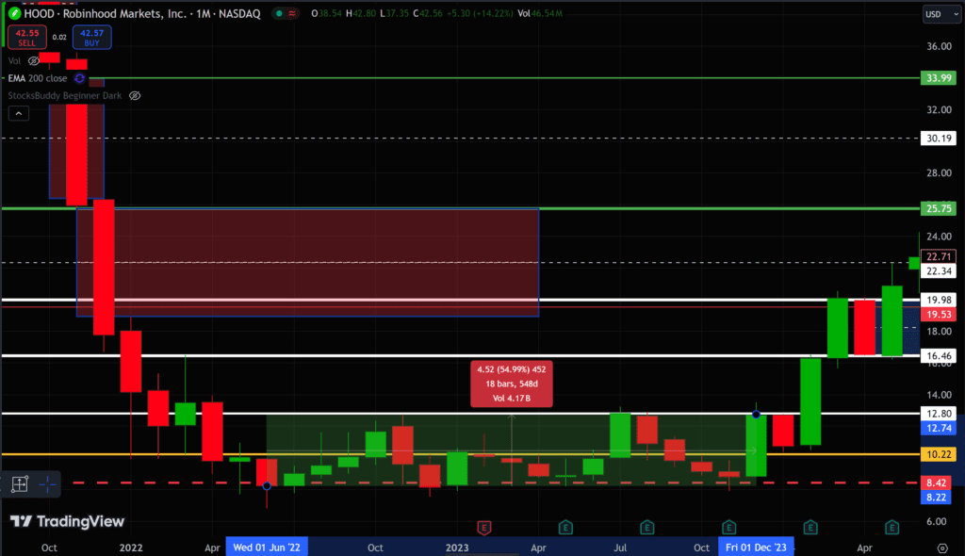
Task: Click the EMA 200 loading spinner icon
Action: pyautogui.click(x=79, y=78)
